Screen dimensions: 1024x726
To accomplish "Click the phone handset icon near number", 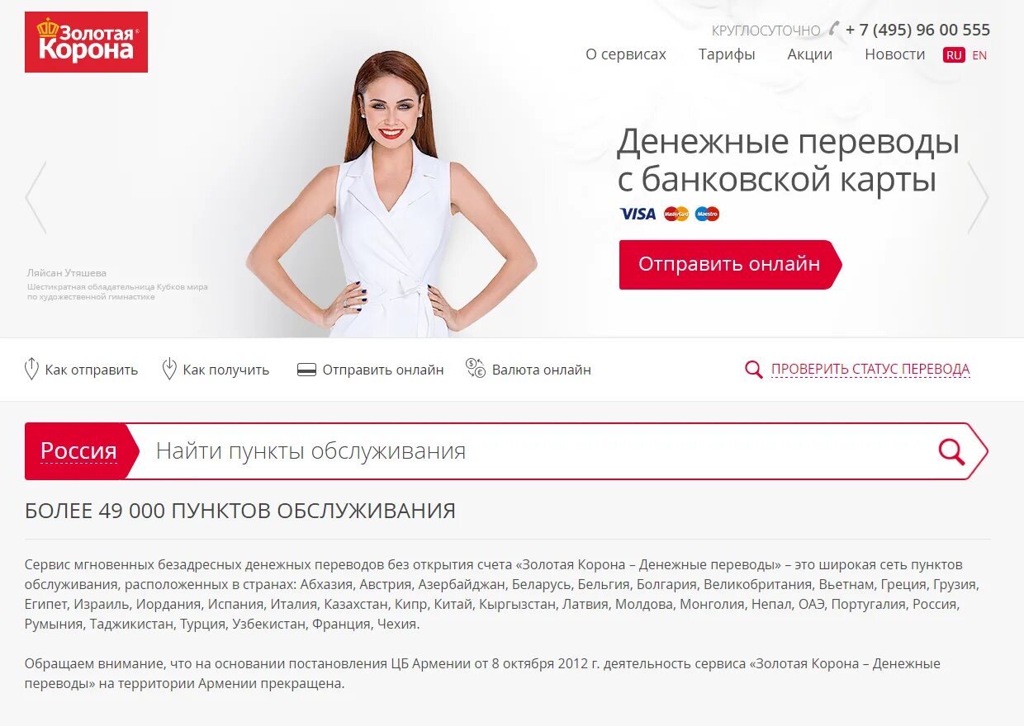I will (x=834, y=29).
